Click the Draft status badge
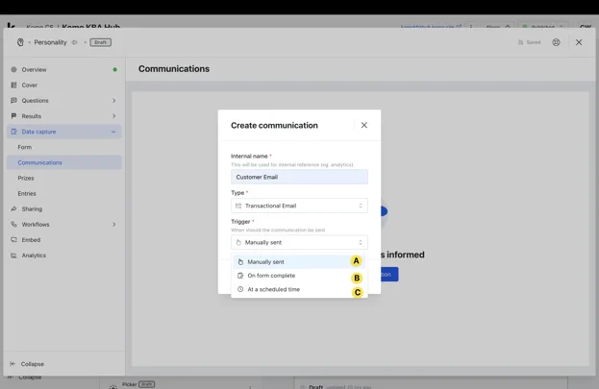 point(100,42)
